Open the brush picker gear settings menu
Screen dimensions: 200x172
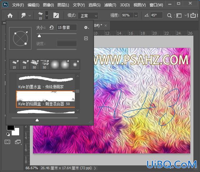(x=86, y=27)
